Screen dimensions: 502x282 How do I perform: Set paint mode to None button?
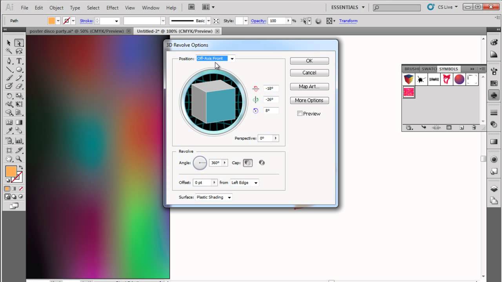point(21,189)
